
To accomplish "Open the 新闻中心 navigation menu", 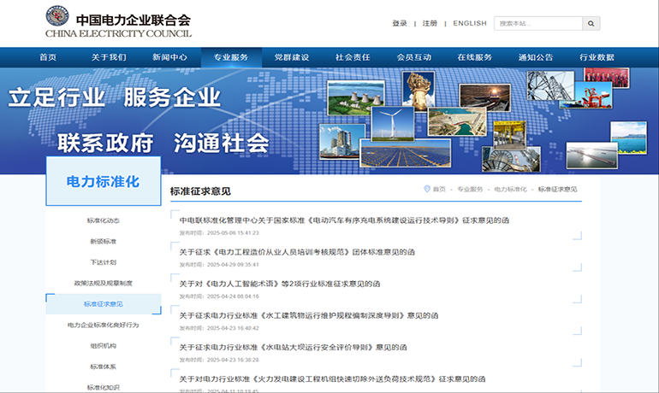I will pos(169,57).
